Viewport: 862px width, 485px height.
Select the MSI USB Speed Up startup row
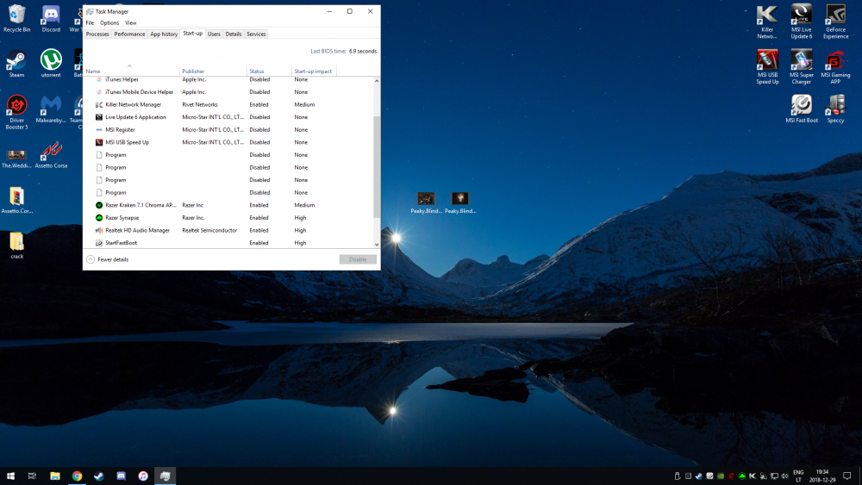[x=228, y=142]
